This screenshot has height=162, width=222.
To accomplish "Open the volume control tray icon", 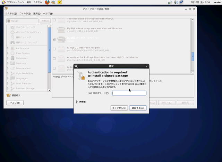I will pyautogui.click(x=176, y=2).
